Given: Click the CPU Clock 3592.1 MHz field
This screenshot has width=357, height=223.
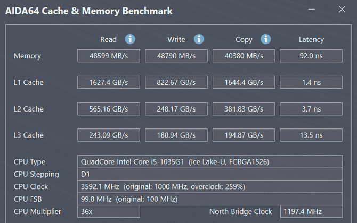Looking at the screenshot, I should click(210, 187).
